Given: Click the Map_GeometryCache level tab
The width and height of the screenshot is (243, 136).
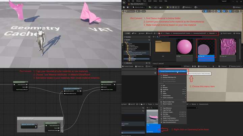Looking at the screenshot, I should point(137,4).
